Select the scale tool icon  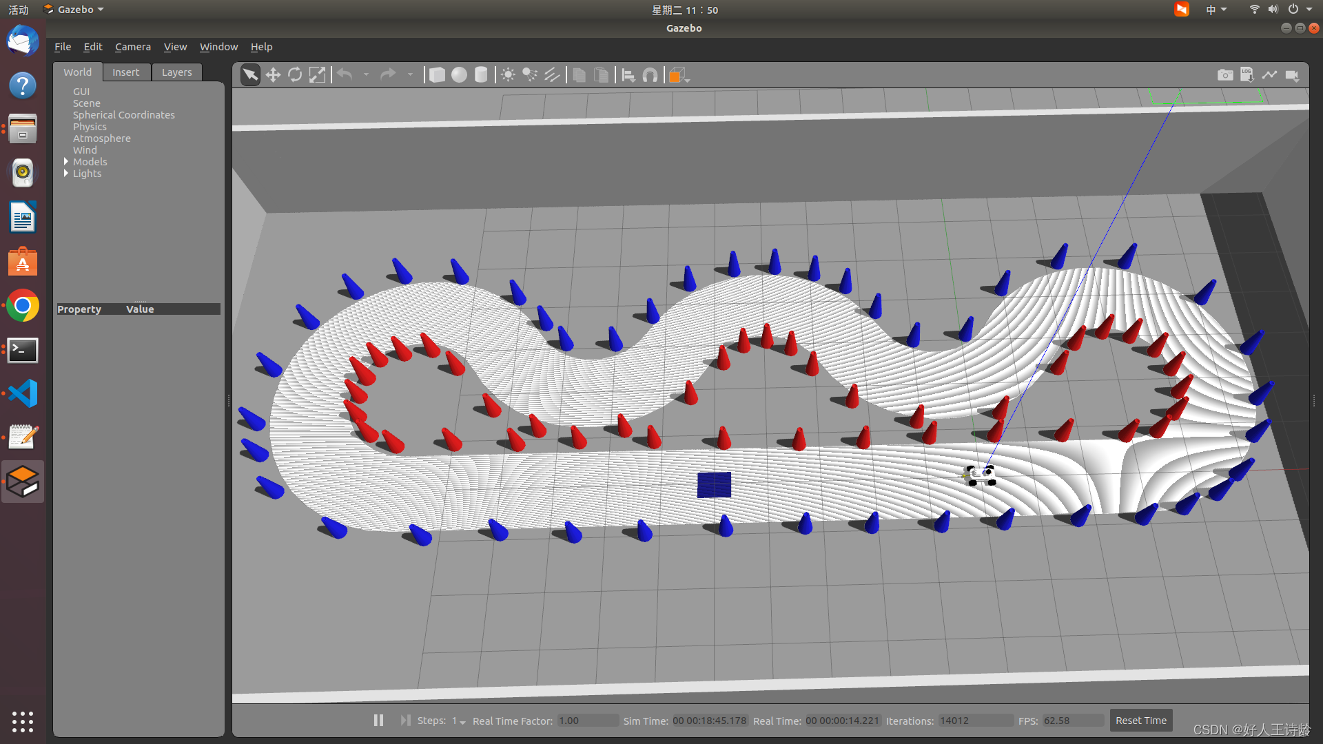(317, 75)
